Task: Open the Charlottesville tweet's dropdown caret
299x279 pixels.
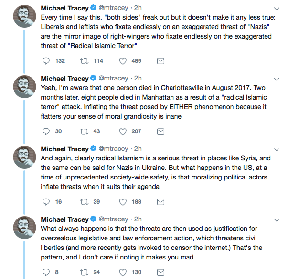Action: pos(277,79)
